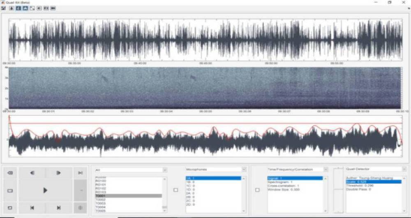Image resolution: width=411 pixels, height=218 pixels.
Task: Open the Time/Frequency/Correlation dropdown
Action: point(298,170)
